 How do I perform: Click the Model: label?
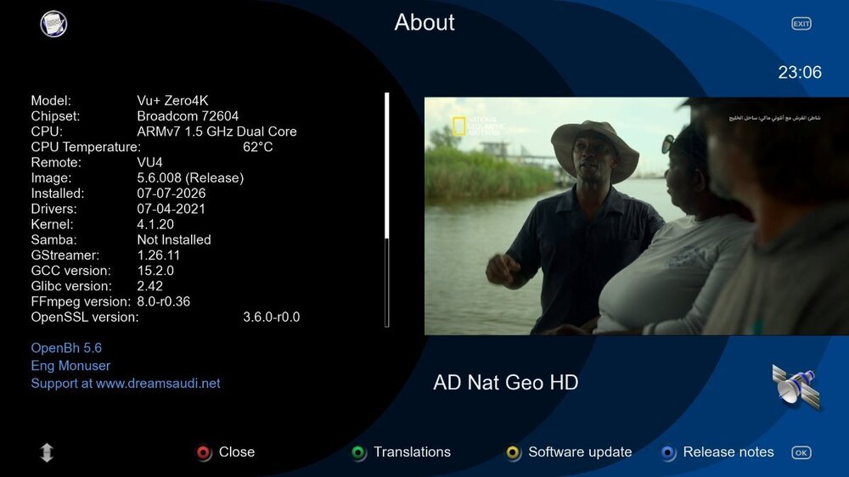pos(51,101)
